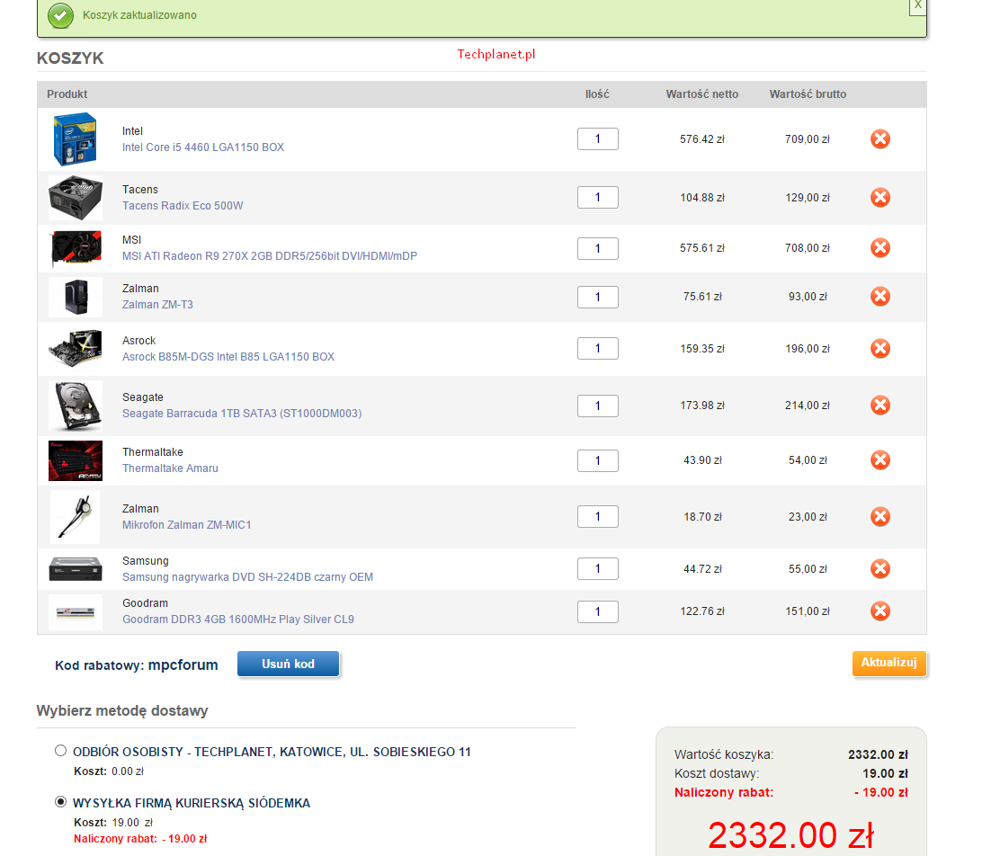Image resolution: width=982 pixels, height=856 pixels.
Task: Click the 'Produkt' column header
Action: 67,94
